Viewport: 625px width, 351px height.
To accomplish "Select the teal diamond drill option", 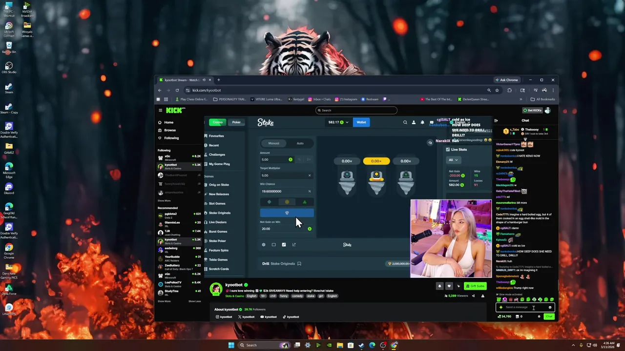I will click(x=269, y=202).
